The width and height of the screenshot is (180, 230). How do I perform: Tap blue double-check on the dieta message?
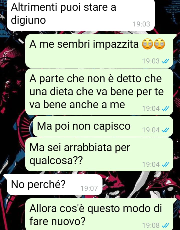click(165, 109)
